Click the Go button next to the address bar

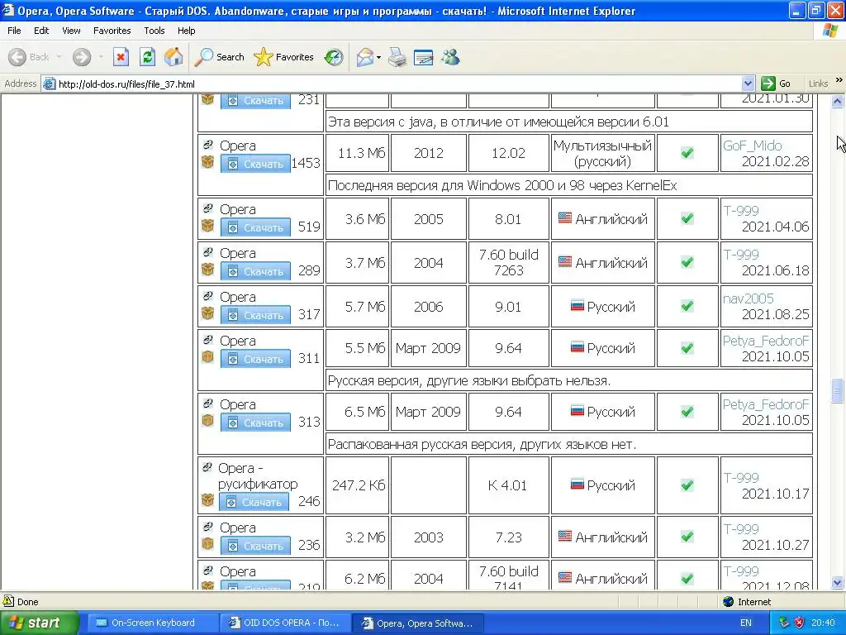point(776,84)
